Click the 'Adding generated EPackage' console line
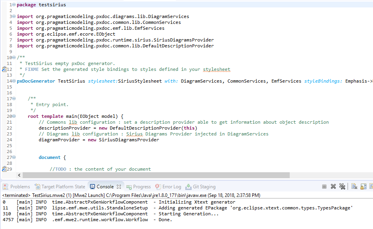The width and height of the screenshot is (373, 229). (178, 208)
